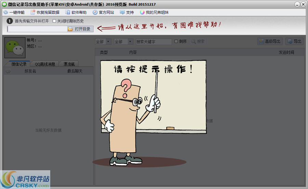Click the WeChat avatar thumbnail
Viewport: 308px width, 189px height.
[x=15, y=48]
